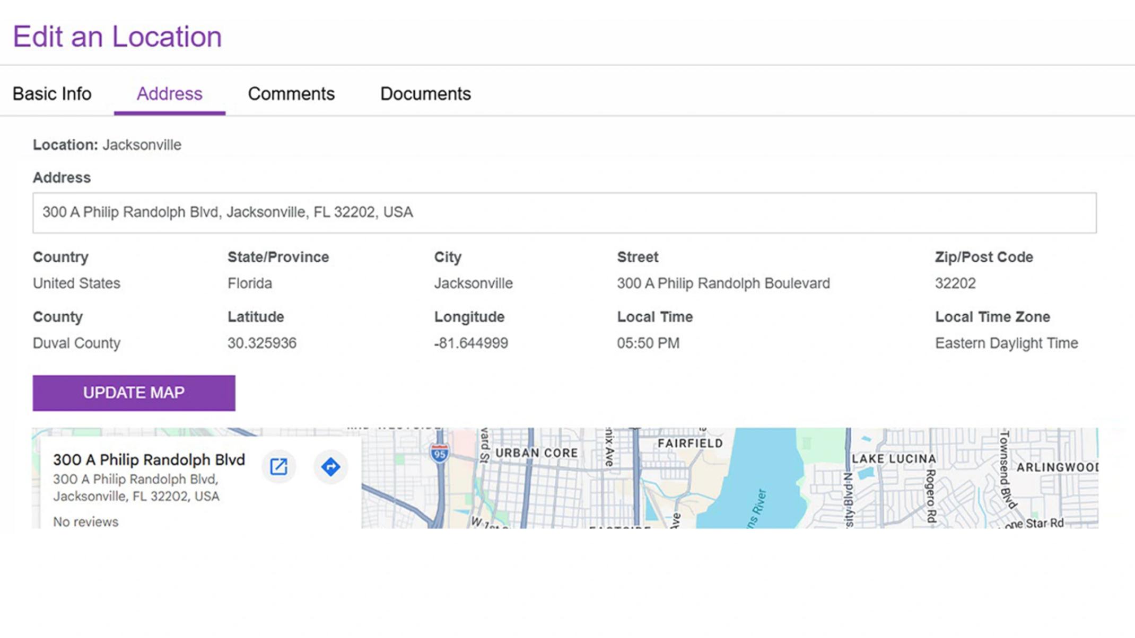This screenshot has width=1135, height=638.
Task: Click the Longitude value -81.644999
Action: pyautogui.click(x=471, y=343)
